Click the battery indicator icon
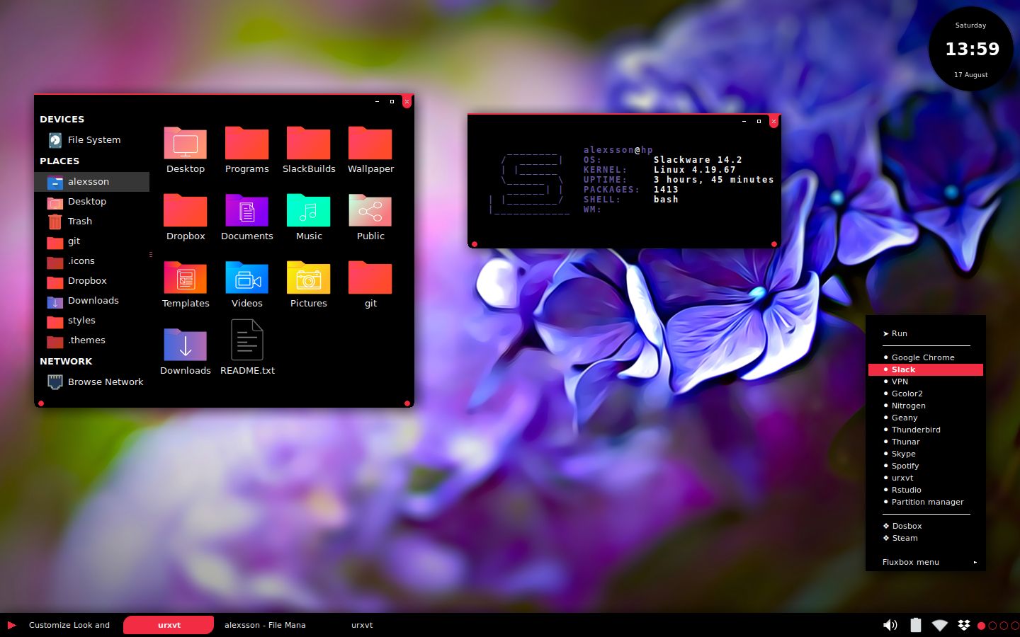This screenshot has width=1020, height=637. click(915, 625)
